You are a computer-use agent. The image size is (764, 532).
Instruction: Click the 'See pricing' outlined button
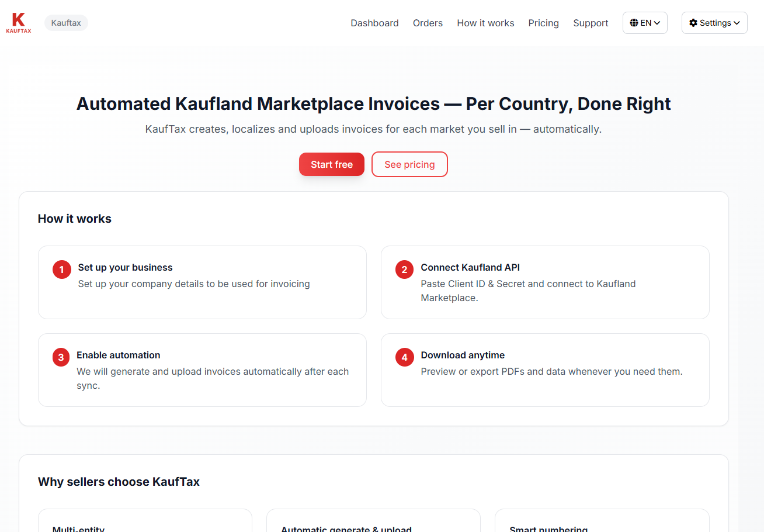(409, 164)
